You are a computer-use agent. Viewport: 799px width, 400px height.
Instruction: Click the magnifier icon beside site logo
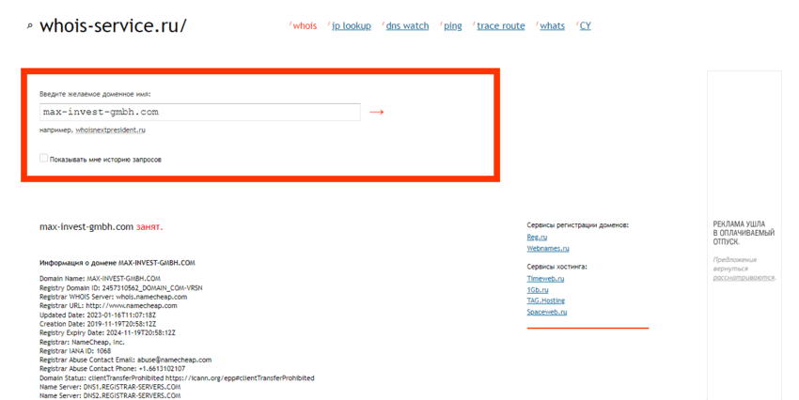(x=30, y=26)
